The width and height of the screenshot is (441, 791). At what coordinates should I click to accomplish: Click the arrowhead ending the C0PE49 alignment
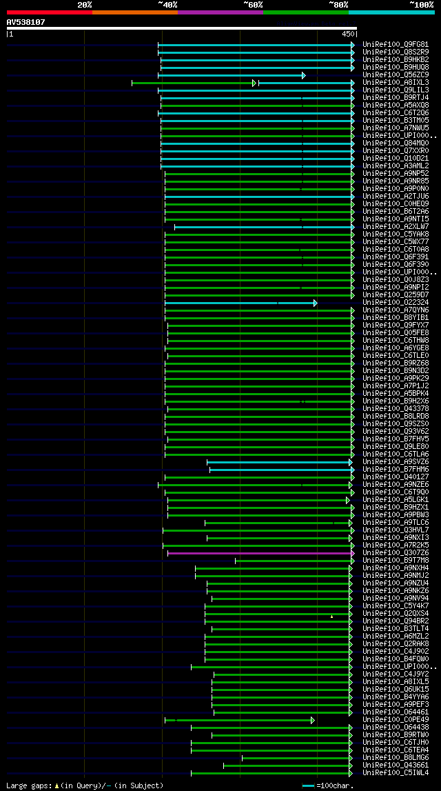(313, 721)
